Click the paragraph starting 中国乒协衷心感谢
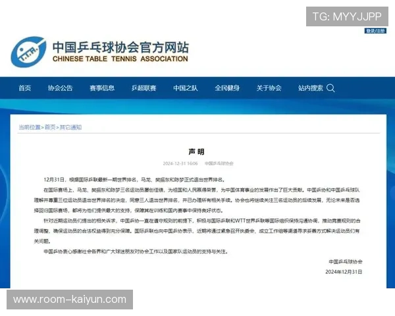 (x=136, y=251)
